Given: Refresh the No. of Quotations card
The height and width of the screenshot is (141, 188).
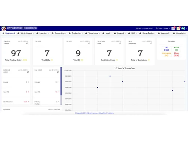Looking at the screenshot, I should (x=151, y=43).
